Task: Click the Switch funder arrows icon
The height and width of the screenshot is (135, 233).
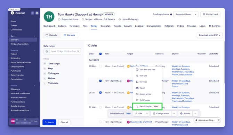Action: (x=137, y=106)
